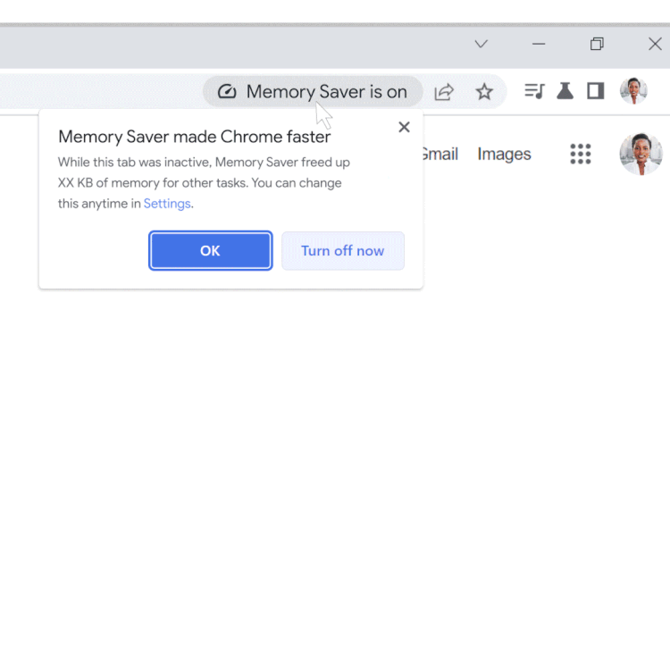Open Google apps grid launcher
The image size is (670, 670).
[x=581, y=154]
